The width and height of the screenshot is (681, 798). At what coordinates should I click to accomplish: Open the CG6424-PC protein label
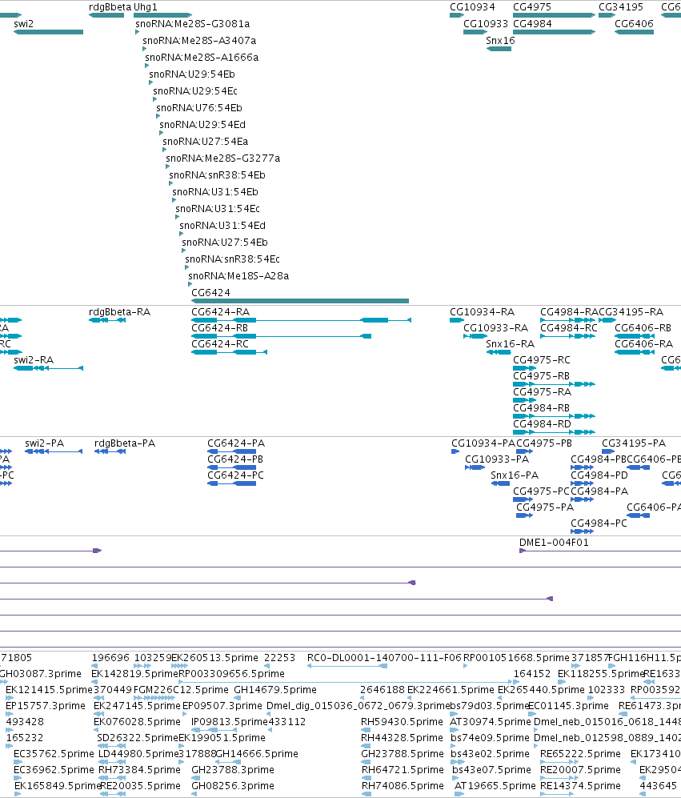click(235, 475)
